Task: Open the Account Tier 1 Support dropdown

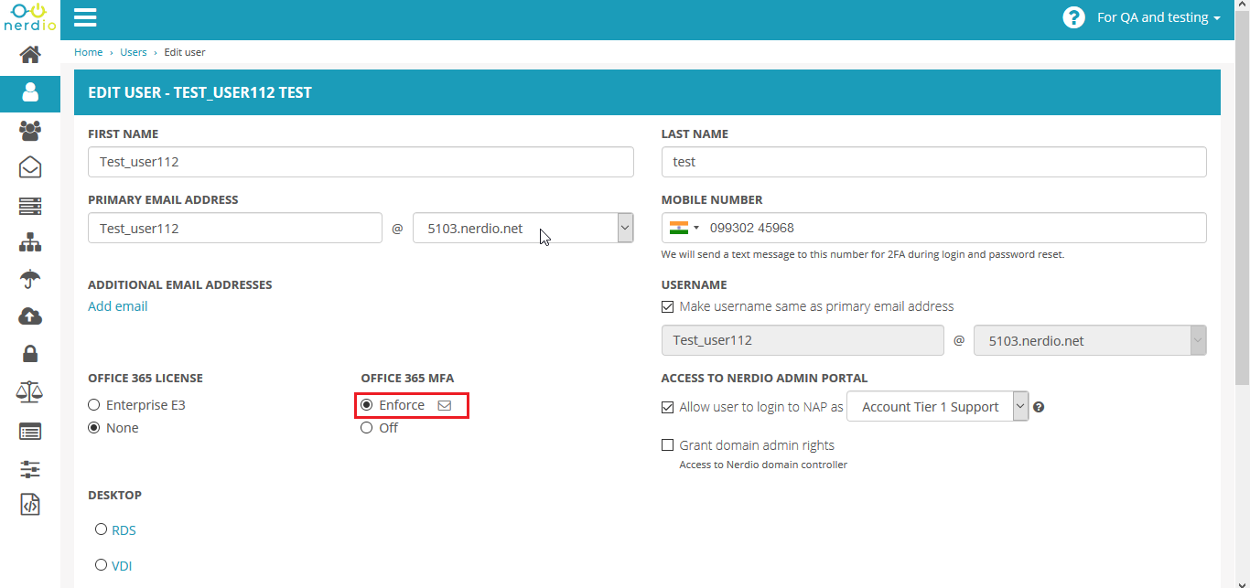Action: [x=938, y=407]
